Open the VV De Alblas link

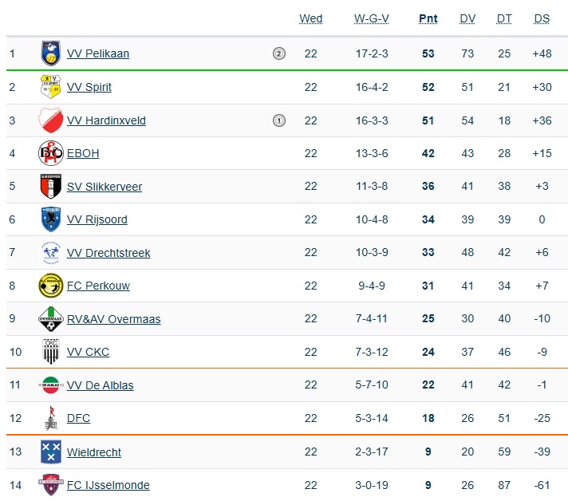tap(101, 385)
